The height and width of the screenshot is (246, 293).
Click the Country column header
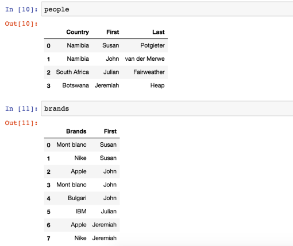pyautogui.click(x=78, y=32)
